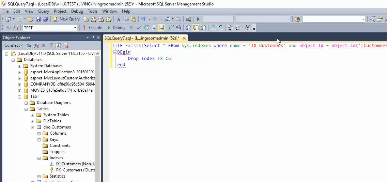
Task: Parse the query with the checkmark icon
Action: [138, 28]
